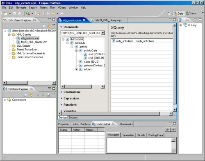Open the Navigate menu

pyautogui.click(x=21, y=8)
